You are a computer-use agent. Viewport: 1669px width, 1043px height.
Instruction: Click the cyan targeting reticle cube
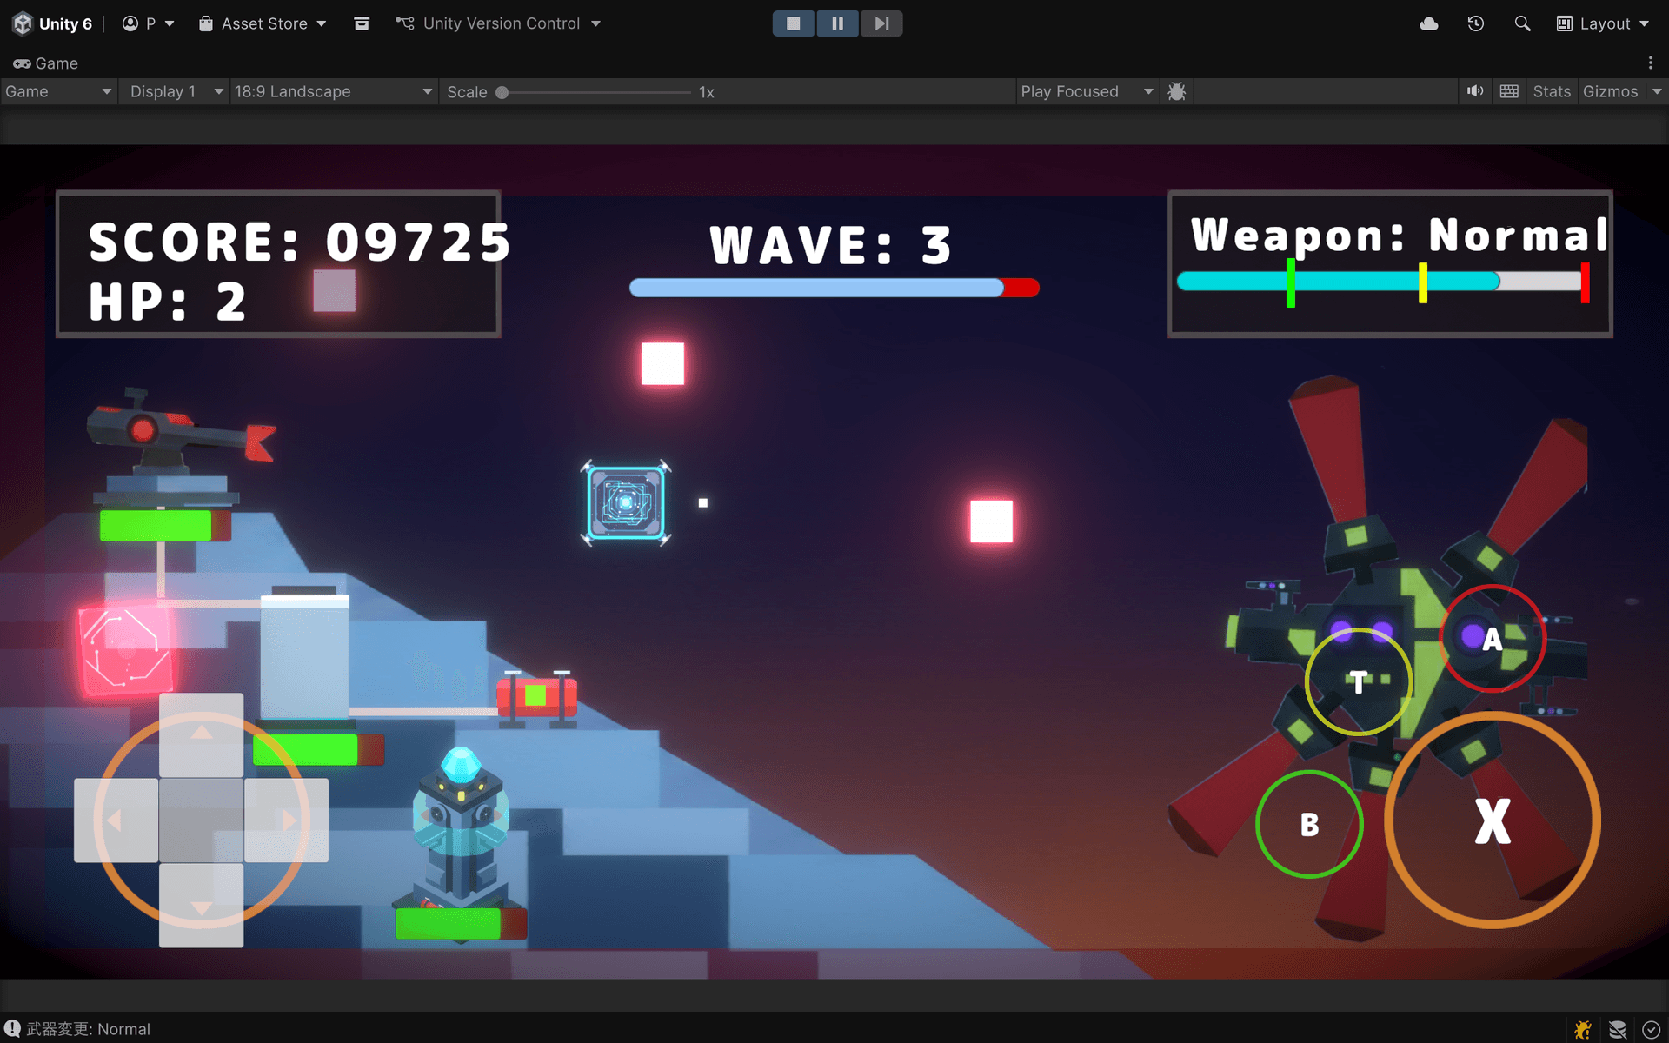coord(626,502)
